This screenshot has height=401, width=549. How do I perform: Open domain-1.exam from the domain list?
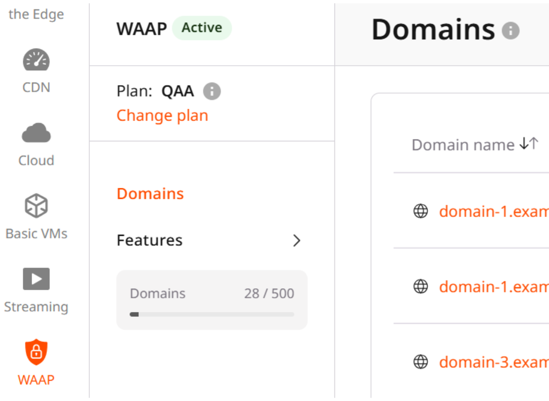pyautogui.click(x=494, y=212)
